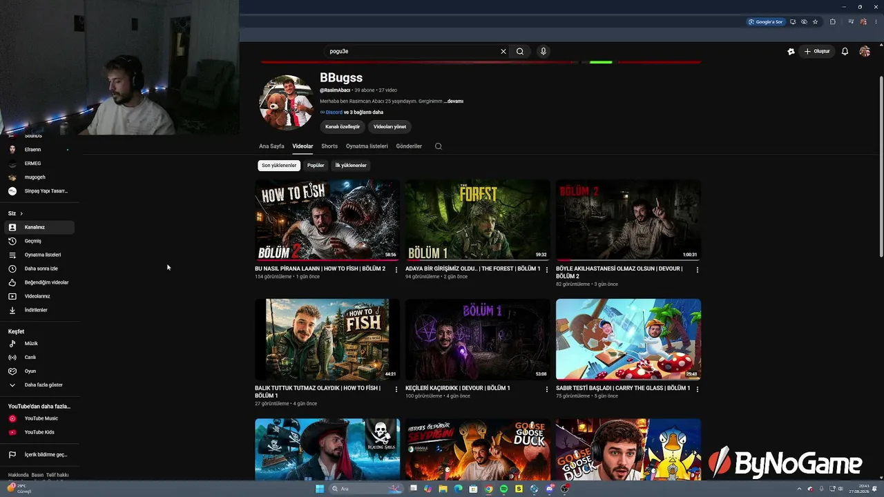The image size is (884, 497).
Task: Search within channel using the tab-row magnifier
Action: (x=439, y=146)
